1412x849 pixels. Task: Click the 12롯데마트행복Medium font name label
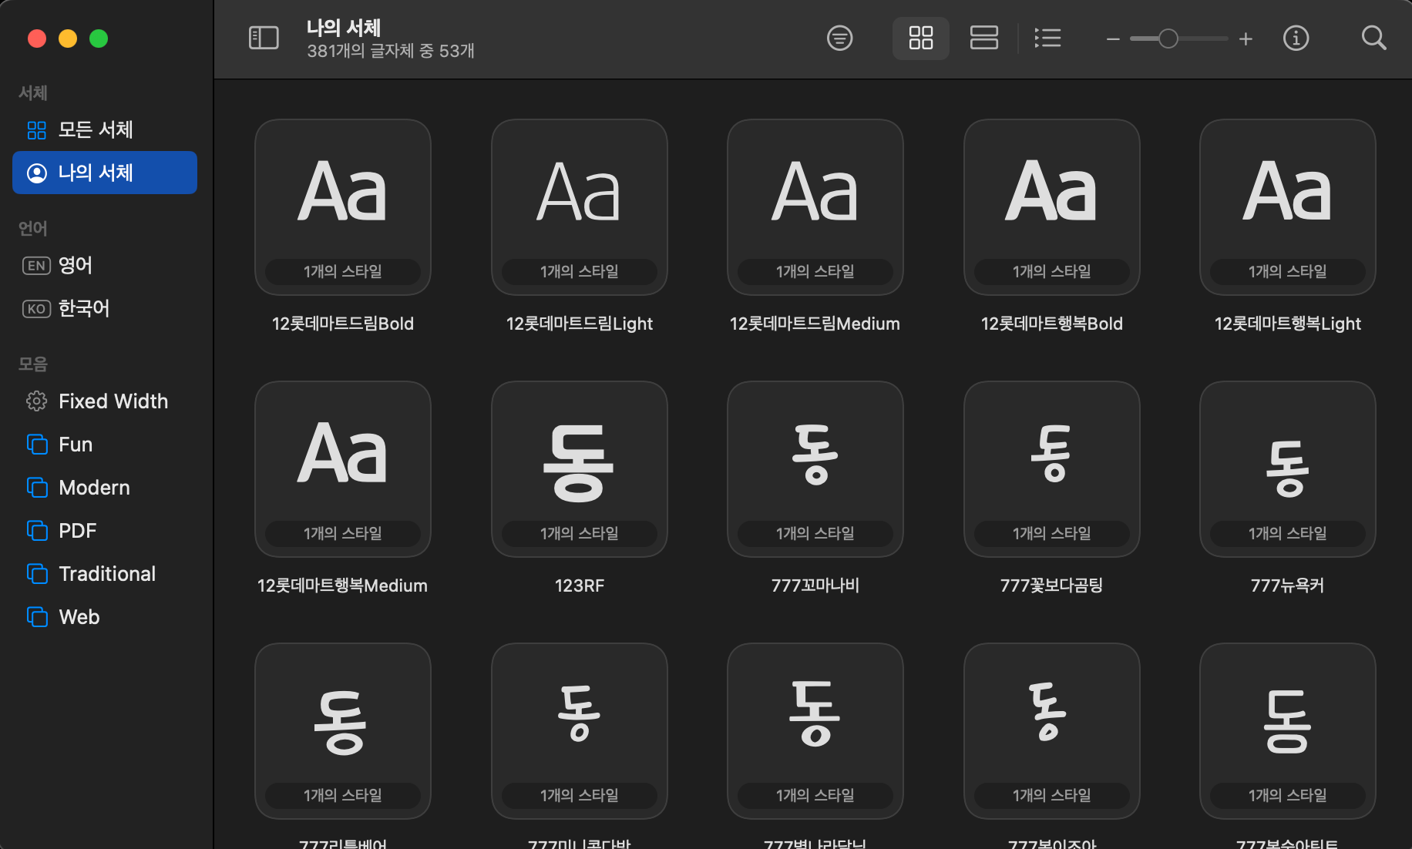tap(343, 586)
